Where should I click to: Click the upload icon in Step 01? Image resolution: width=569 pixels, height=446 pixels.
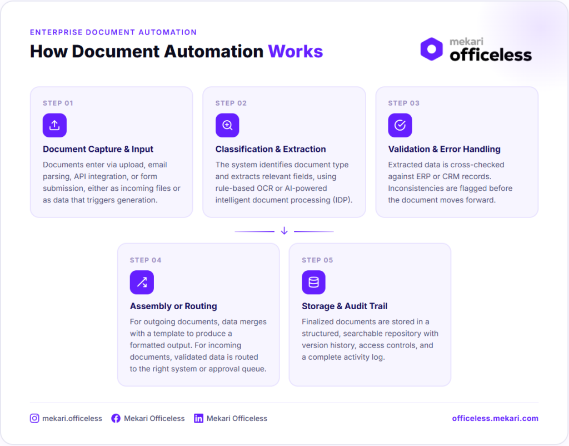point(54,125)
